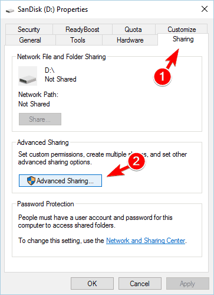The width and height of the screenshot is (214, 295).
Task: Click the Apply button
Action: pos(187,284)
